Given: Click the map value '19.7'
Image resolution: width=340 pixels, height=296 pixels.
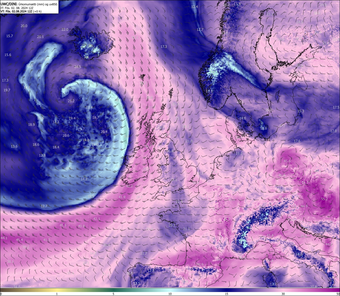Looking at the screenshot, I should [7, 90].
